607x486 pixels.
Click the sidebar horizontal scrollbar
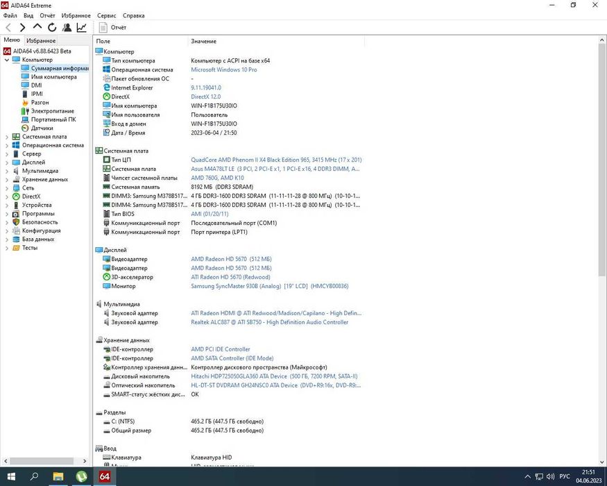tap(42, 461)
